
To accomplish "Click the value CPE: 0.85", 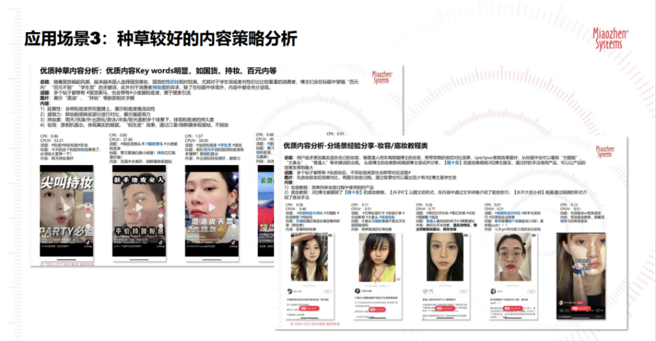I will click(118, 136).
